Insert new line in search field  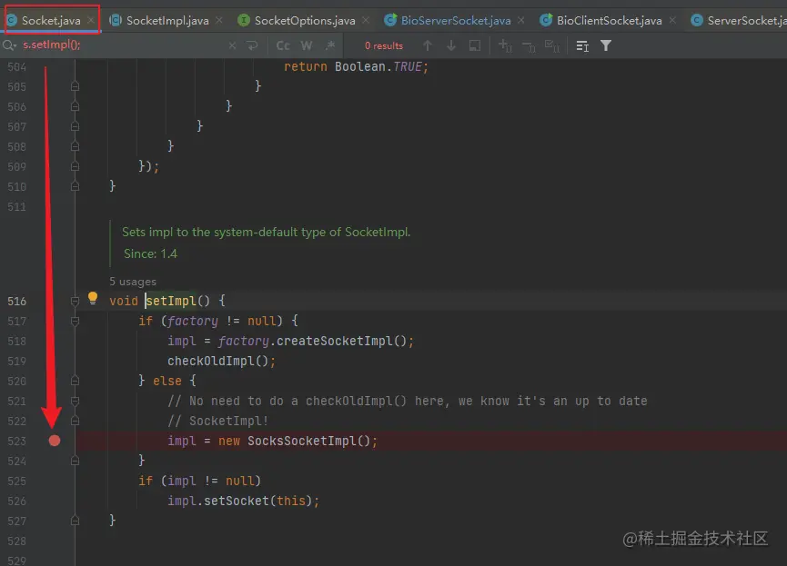[x=252, y=45]
